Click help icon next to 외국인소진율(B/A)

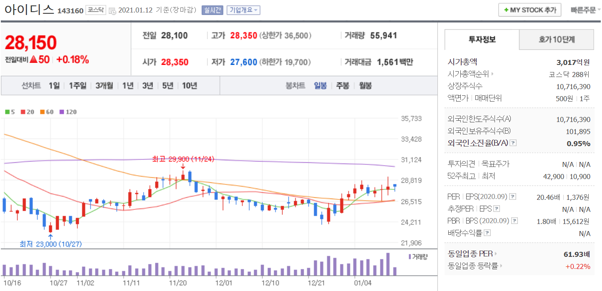click(x=513, y=143)
